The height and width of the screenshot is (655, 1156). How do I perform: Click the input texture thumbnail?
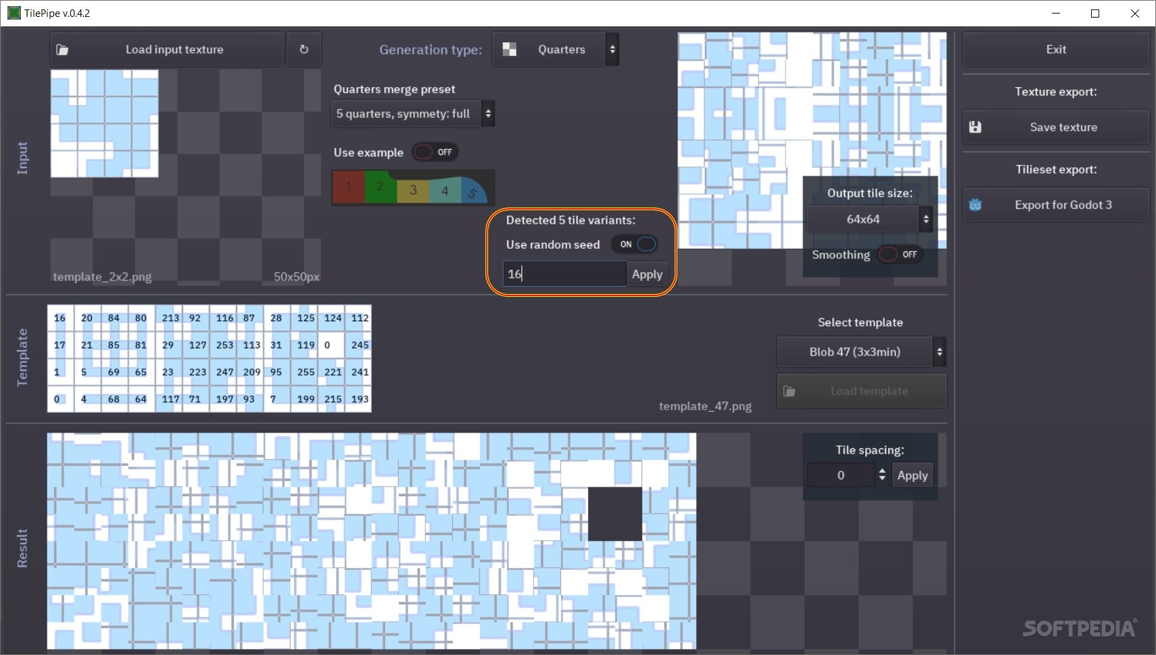point(105,124)
